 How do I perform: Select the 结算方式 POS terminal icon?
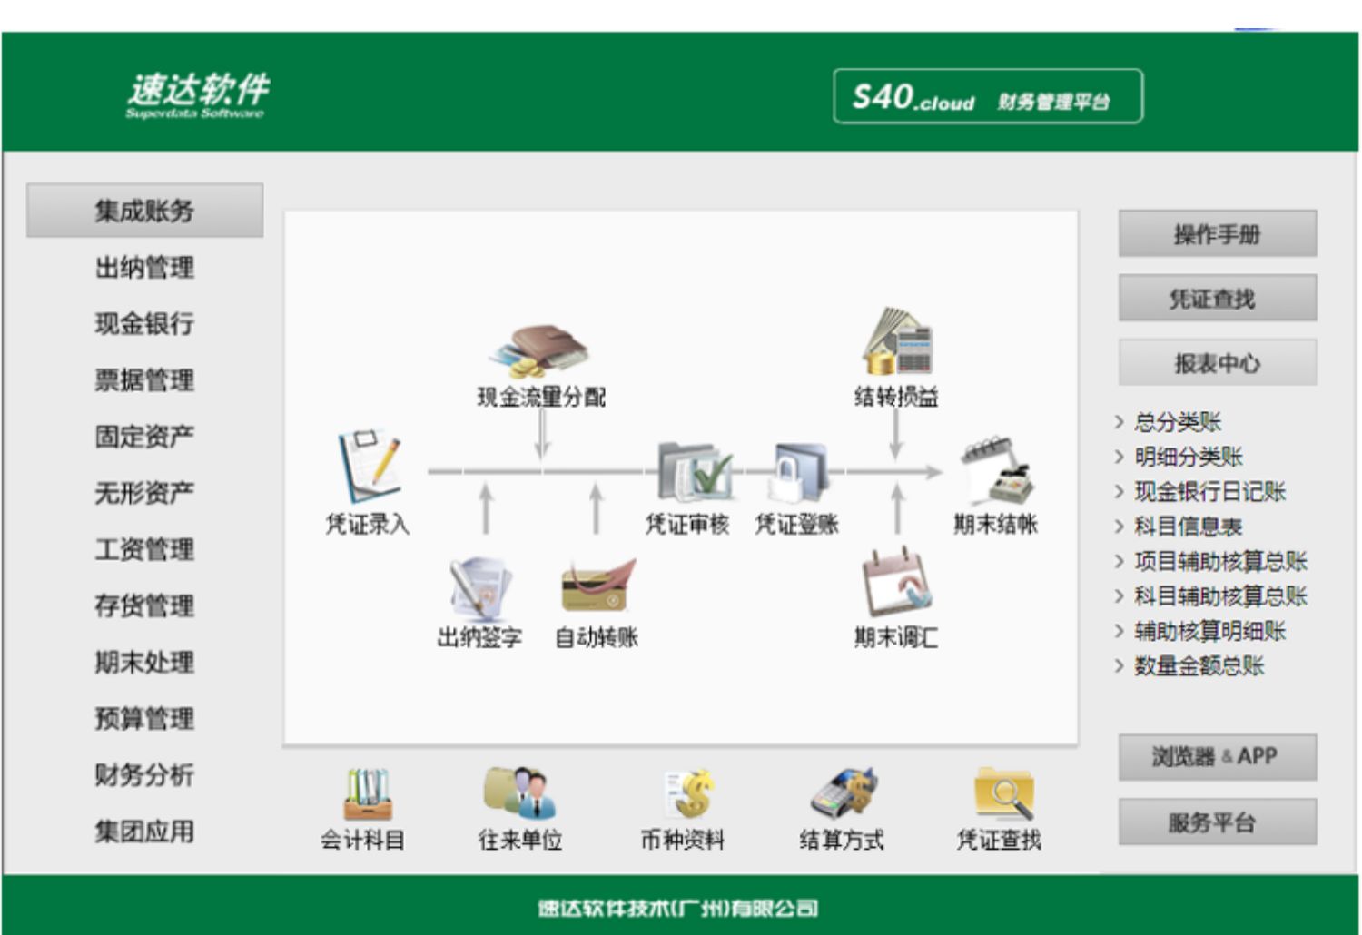(x=844, y=793)
